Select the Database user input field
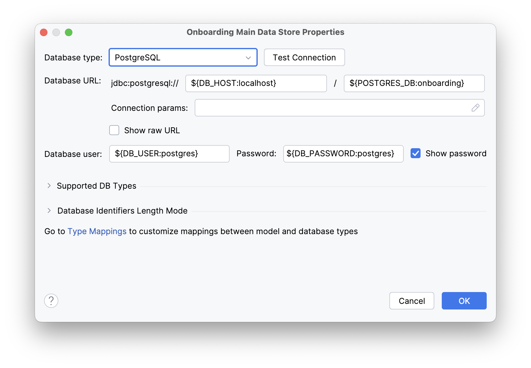 (x=169, y=153)
